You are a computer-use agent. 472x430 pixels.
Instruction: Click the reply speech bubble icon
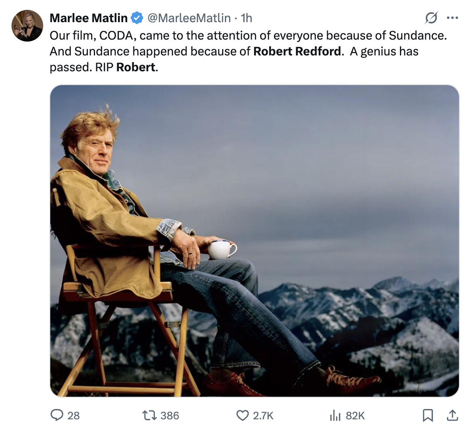(x=57, y=415)
